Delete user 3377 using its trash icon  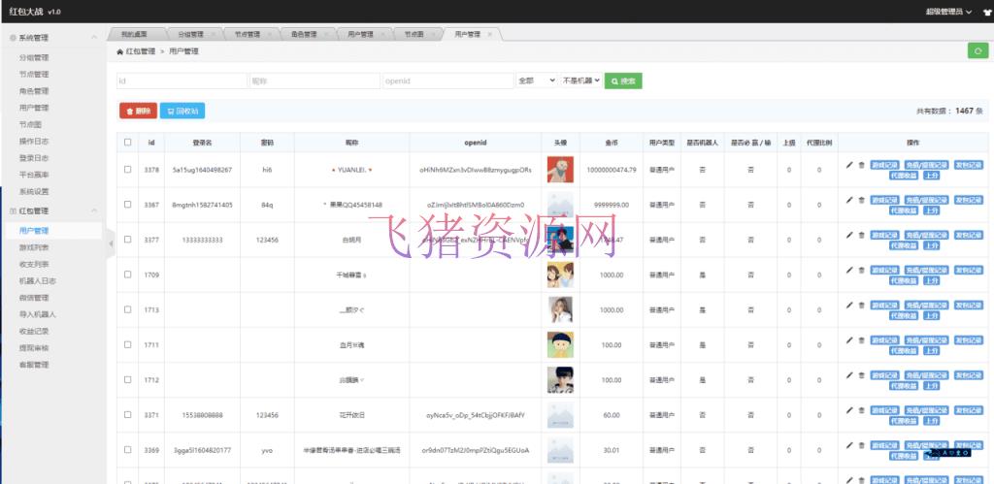click(862, 235)
